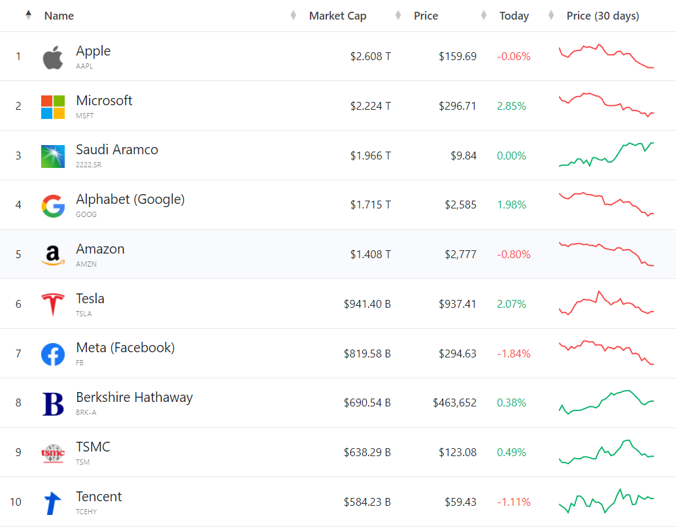Click the Apple logo icon

click(x=53, y=58)
